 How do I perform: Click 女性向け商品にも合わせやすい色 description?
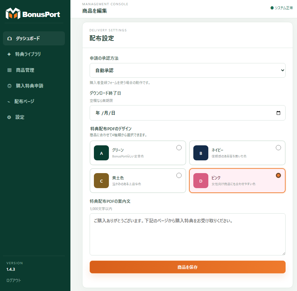233,184
